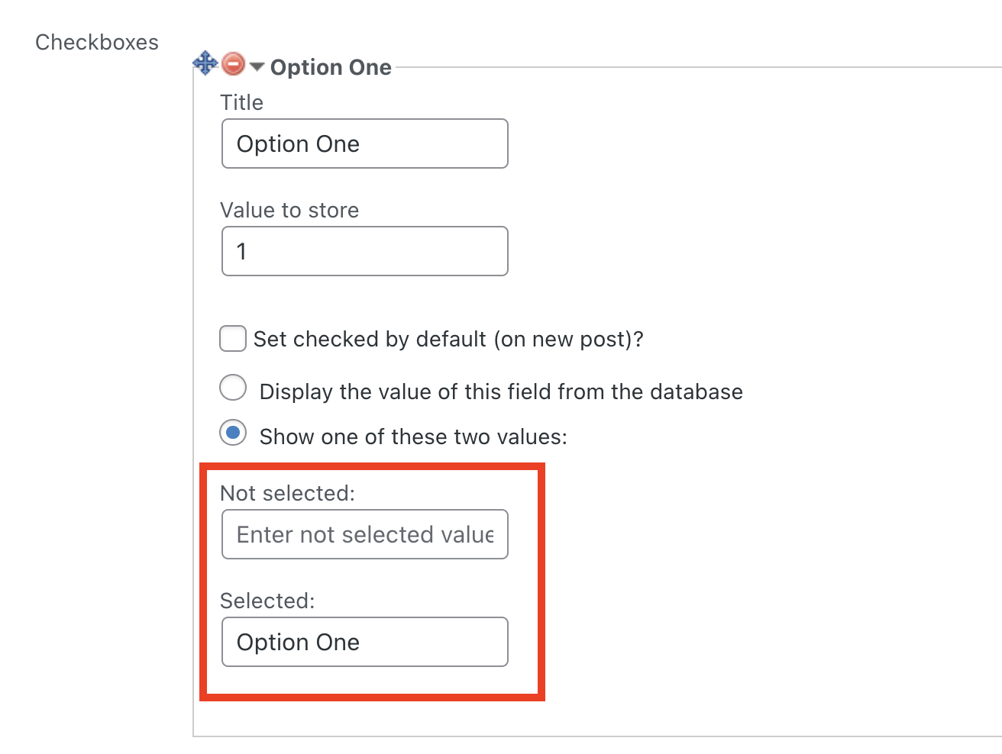Click the 'Selected:' label text
Viewport: 1002px width, 754px height.
(x=267, y=601)
